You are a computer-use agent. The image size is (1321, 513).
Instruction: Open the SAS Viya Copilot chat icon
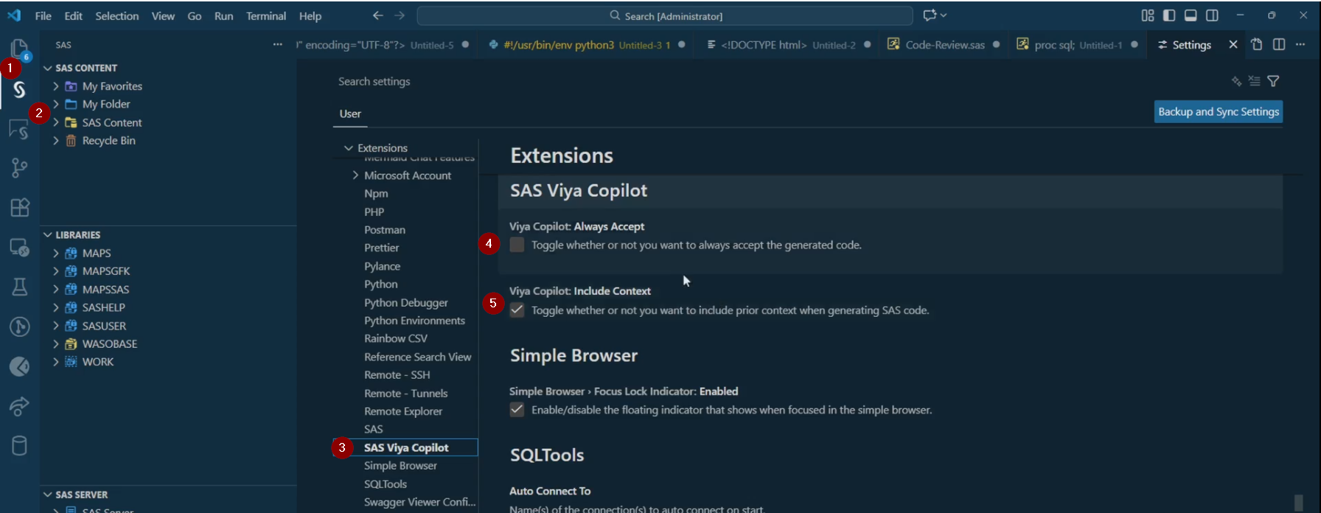(19, 130)
